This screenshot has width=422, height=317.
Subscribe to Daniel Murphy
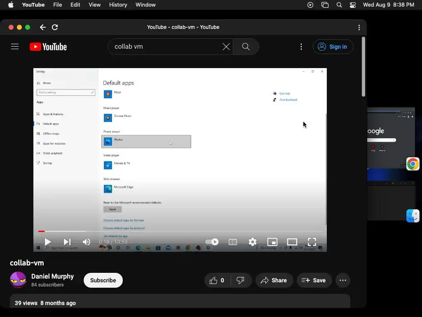coord(103,280)
